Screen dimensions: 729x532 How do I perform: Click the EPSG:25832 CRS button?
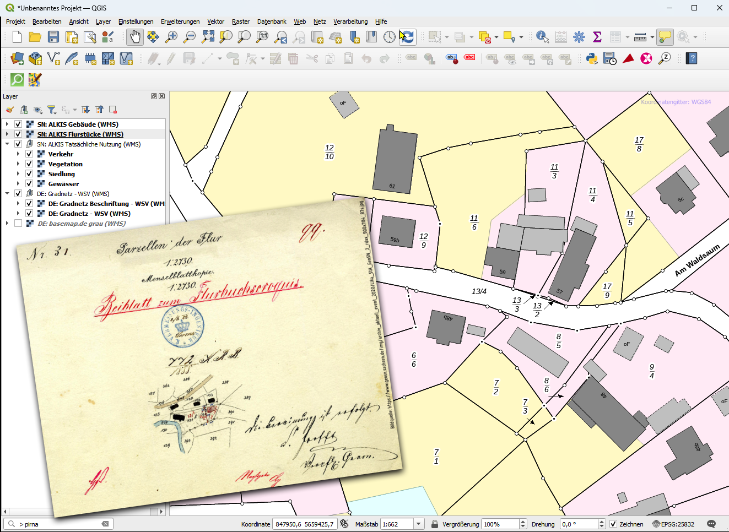pos(673,524)
